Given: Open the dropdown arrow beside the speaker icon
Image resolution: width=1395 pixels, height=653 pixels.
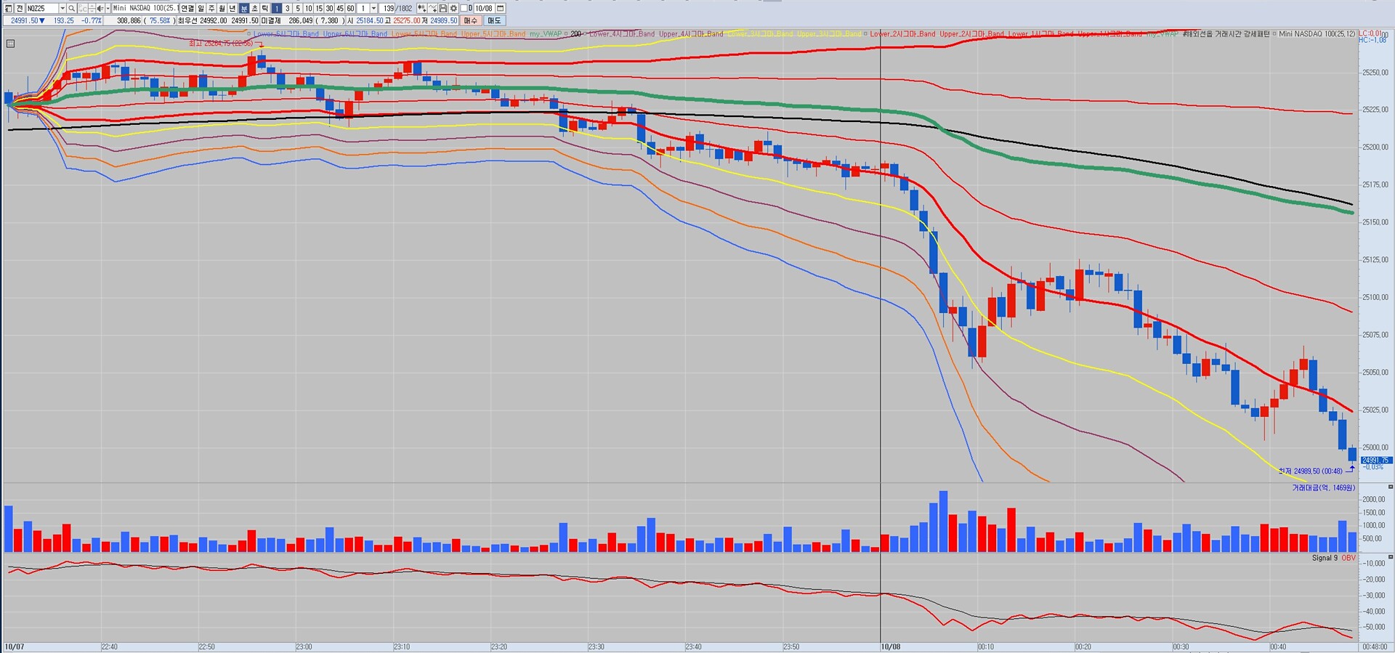Looking at the screenshot, I should coord(108,8).
